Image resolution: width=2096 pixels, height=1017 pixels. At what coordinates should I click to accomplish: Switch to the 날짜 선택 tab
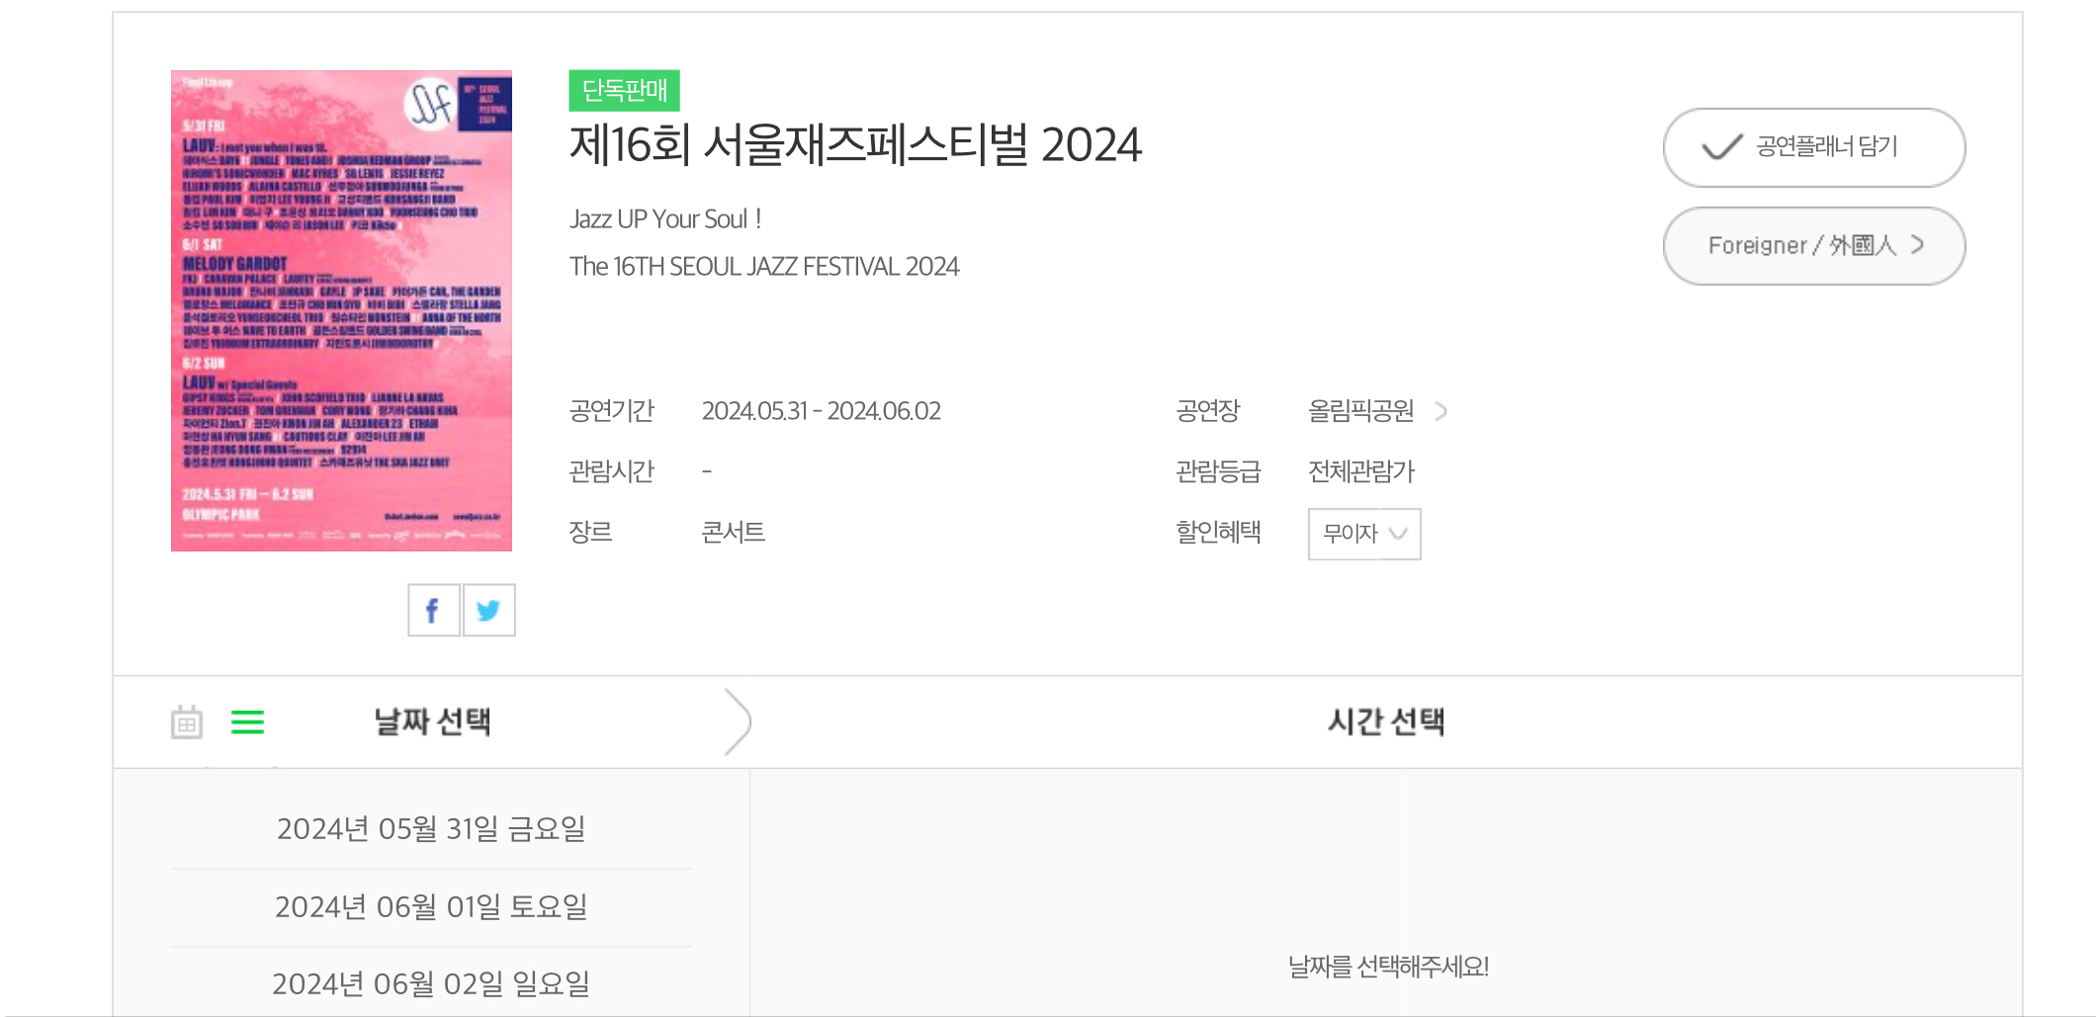tap(433, 722)
